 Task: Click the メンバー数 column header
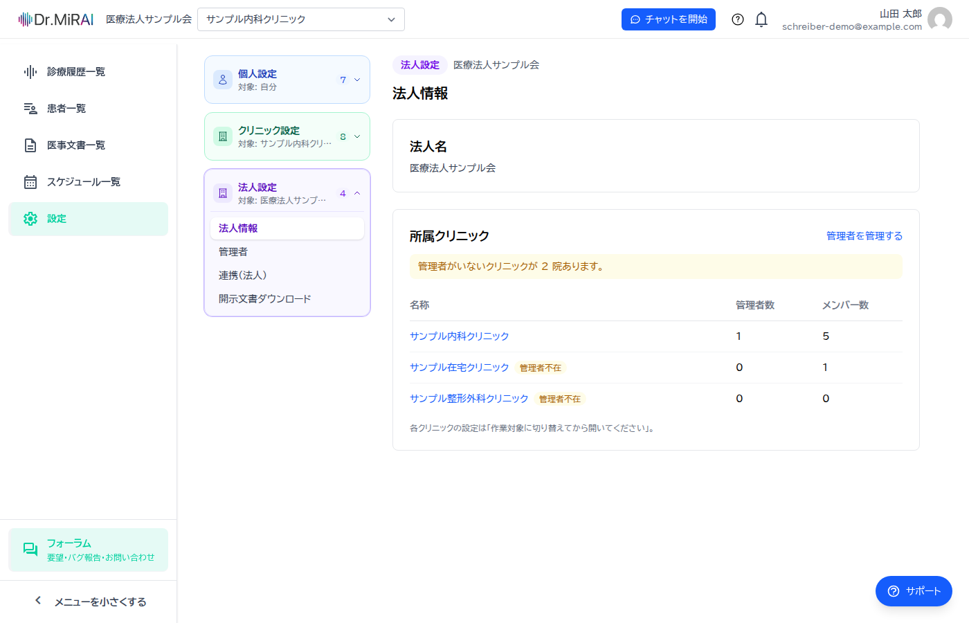[845, 305]
